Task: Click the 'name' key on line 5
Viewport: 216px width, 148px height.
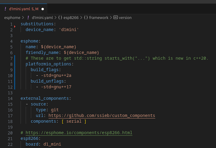Action: (31, 47)
